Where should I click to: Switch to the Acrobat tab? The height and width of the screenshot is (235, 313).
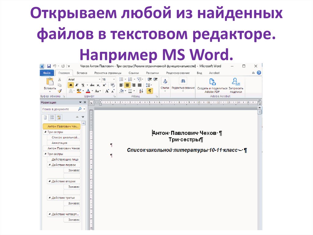214,73
